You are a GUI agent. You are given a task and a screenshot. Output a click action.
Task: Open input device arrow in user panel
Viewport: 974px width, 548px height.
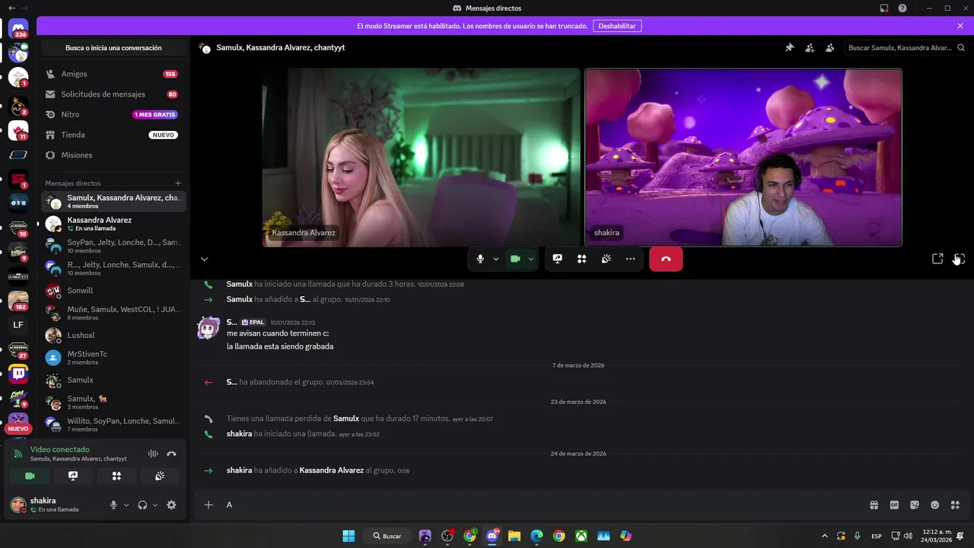(126, 505)
